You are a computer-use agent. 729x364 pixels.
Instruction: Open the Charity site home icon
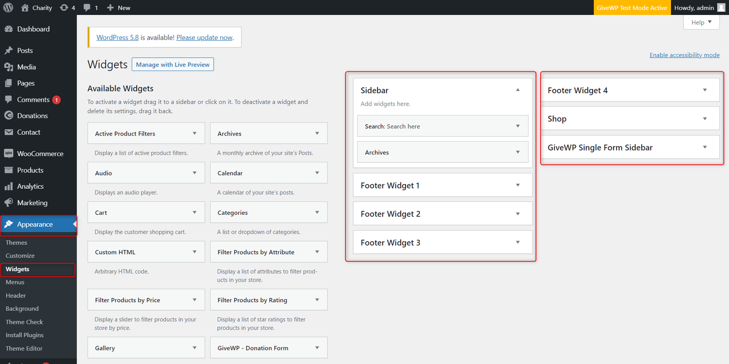[x=25, y=8]
